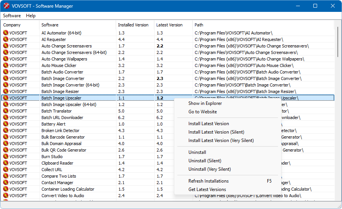The width and height of the screenshot is (342, 209).
Task: Sort by Installed Version column header
Action: tap(135, 25)
